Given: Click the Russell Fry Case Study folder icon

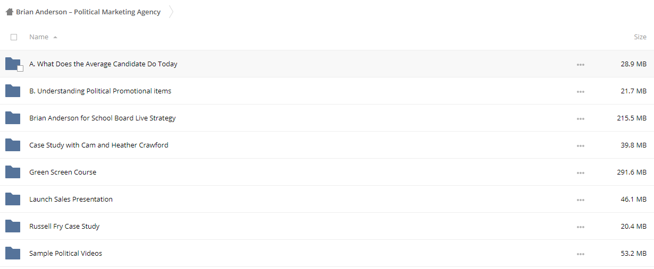Looking at the screenshot, I should click(13, 226).
